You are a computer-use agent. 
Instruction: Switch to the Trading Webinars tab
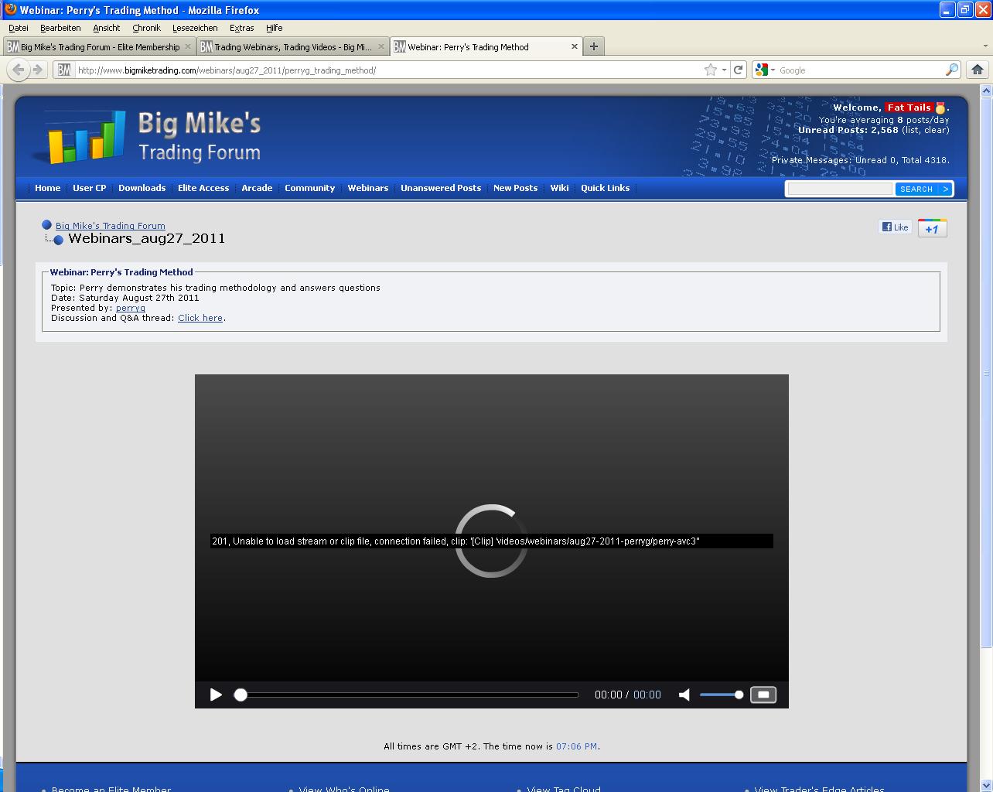click(x=292, y=46)
